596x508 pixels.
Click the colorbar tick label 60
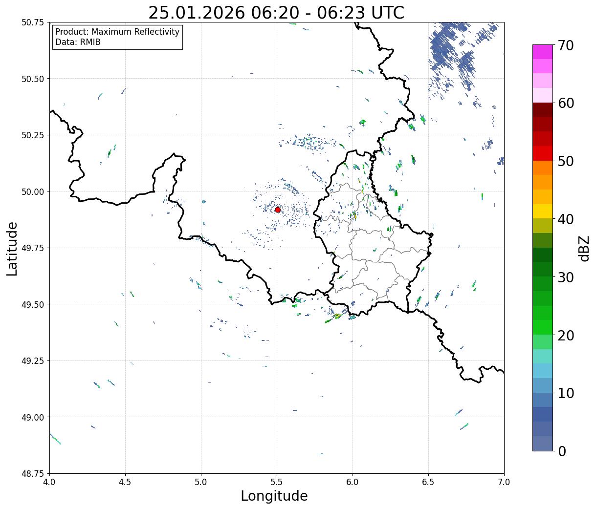coord(565,103)
